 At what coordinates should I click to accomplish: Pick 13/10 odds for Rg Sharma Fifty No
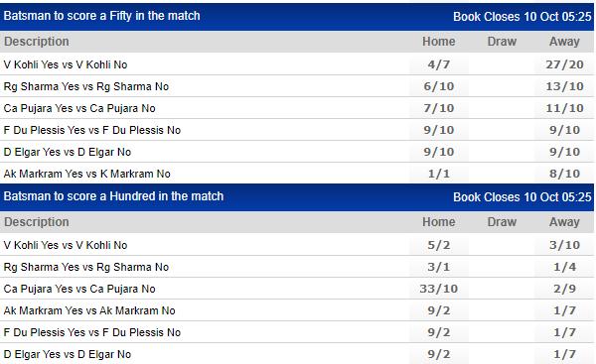(x=564, y=86)
